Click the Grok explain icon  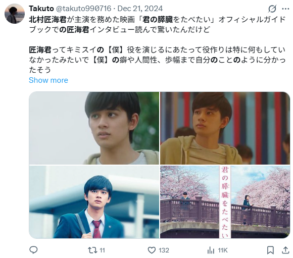pos(272,9)
